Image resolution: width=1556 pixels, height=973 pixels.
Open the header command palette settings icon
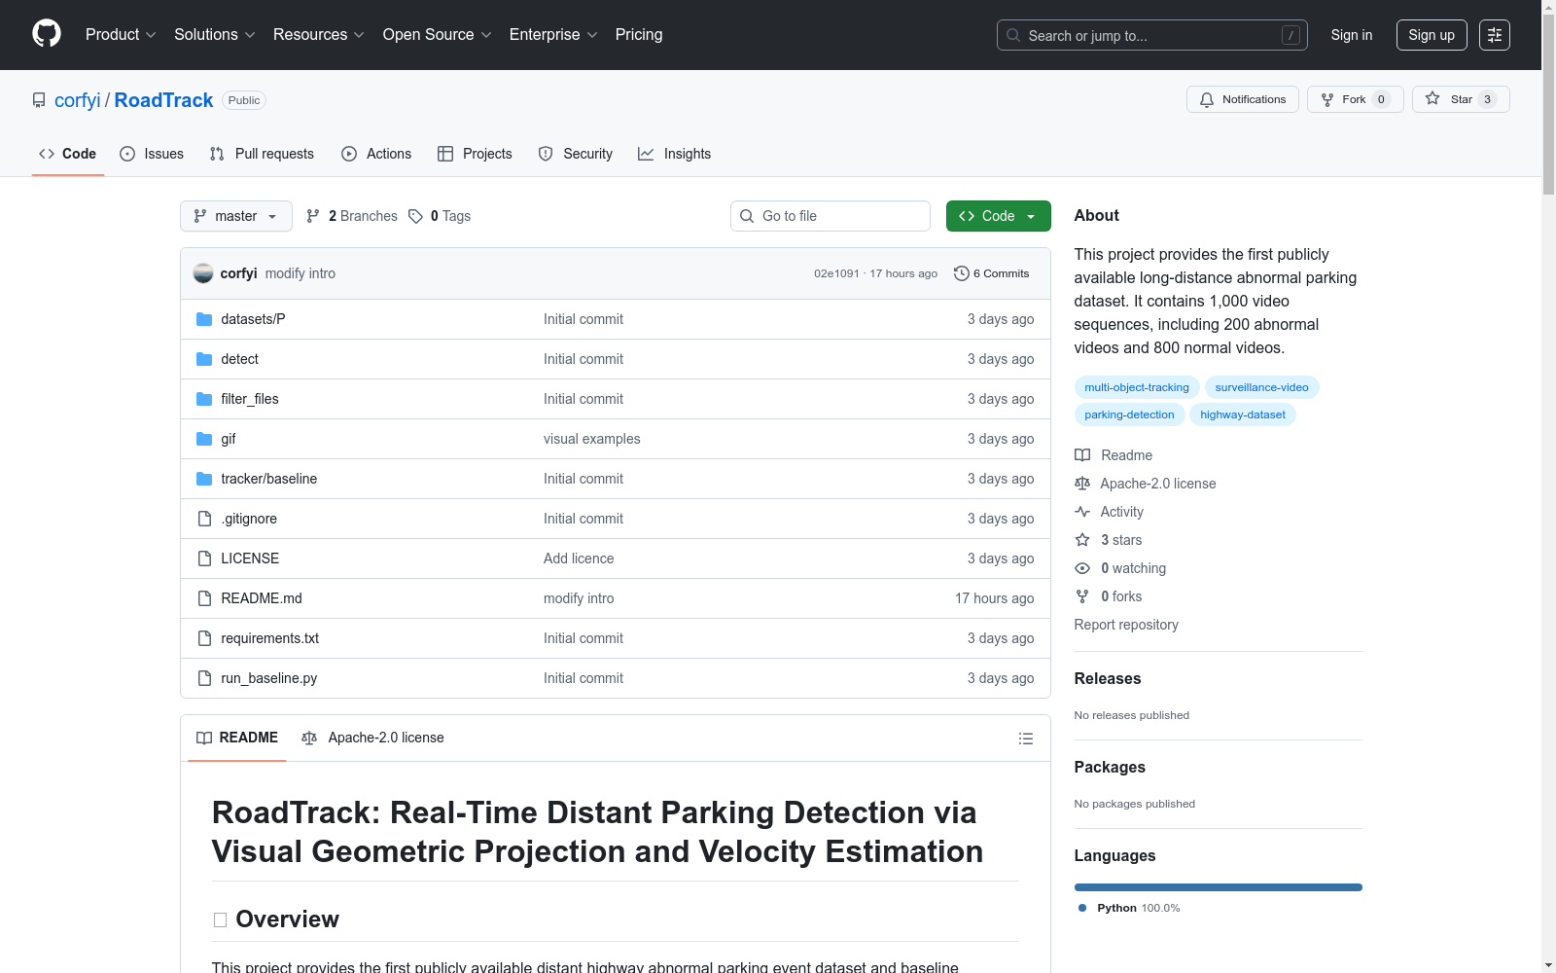[1495, 35]
